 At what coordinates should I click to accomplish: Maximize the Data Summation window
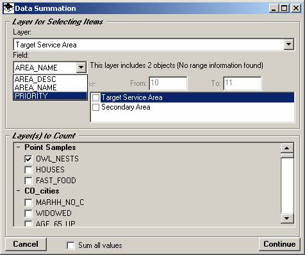coord(284,8)
